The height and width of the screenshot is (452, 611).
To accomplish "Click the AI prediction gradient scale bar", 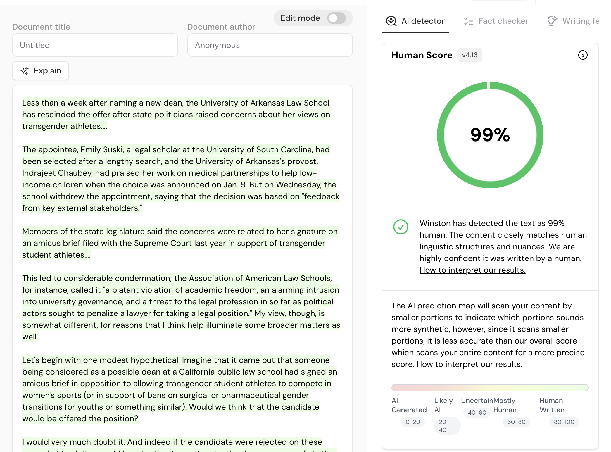I will (490, 388).
